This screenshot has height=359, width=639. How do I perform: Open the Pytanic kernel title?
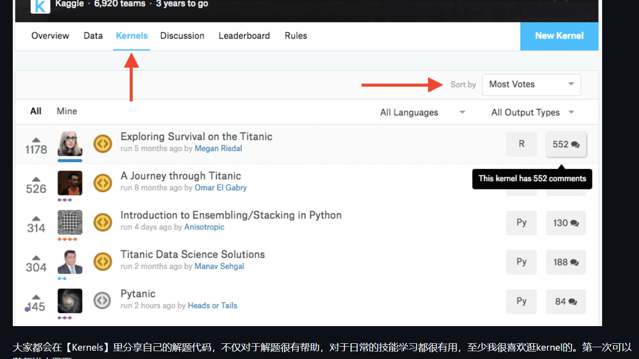click(138, 294)
